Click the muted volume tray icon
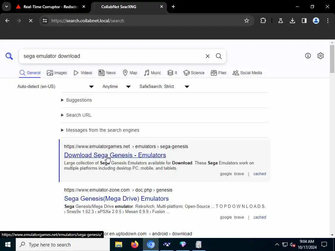The width and height of the screenshot is (335, 251). pyautogui.click(x=292, y=244)
